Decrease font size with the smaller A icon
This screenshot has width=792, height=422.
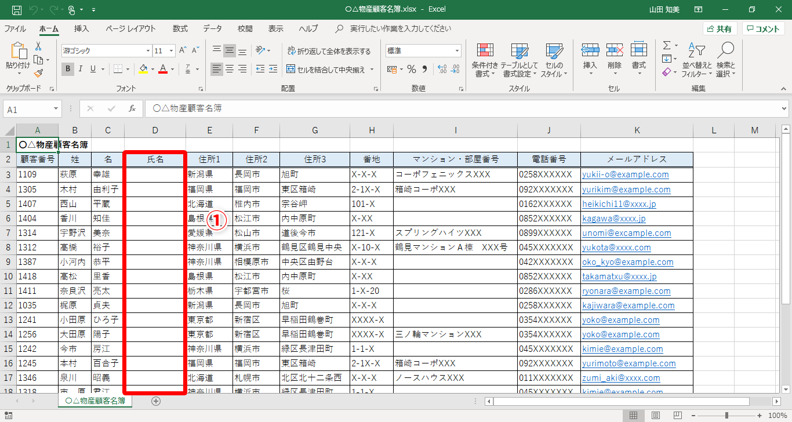pos(195,50)
